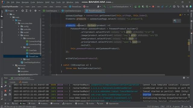Rerun application in Run panel
This screenshot has height=108, width=193.
(x=5, y=82)
